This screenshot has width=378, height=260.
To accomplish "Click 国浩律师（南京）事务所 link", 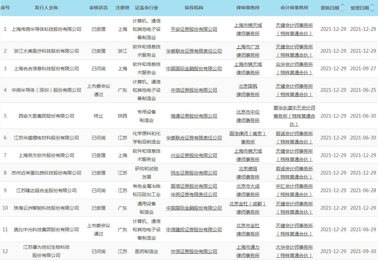I will tap(248, 138).
